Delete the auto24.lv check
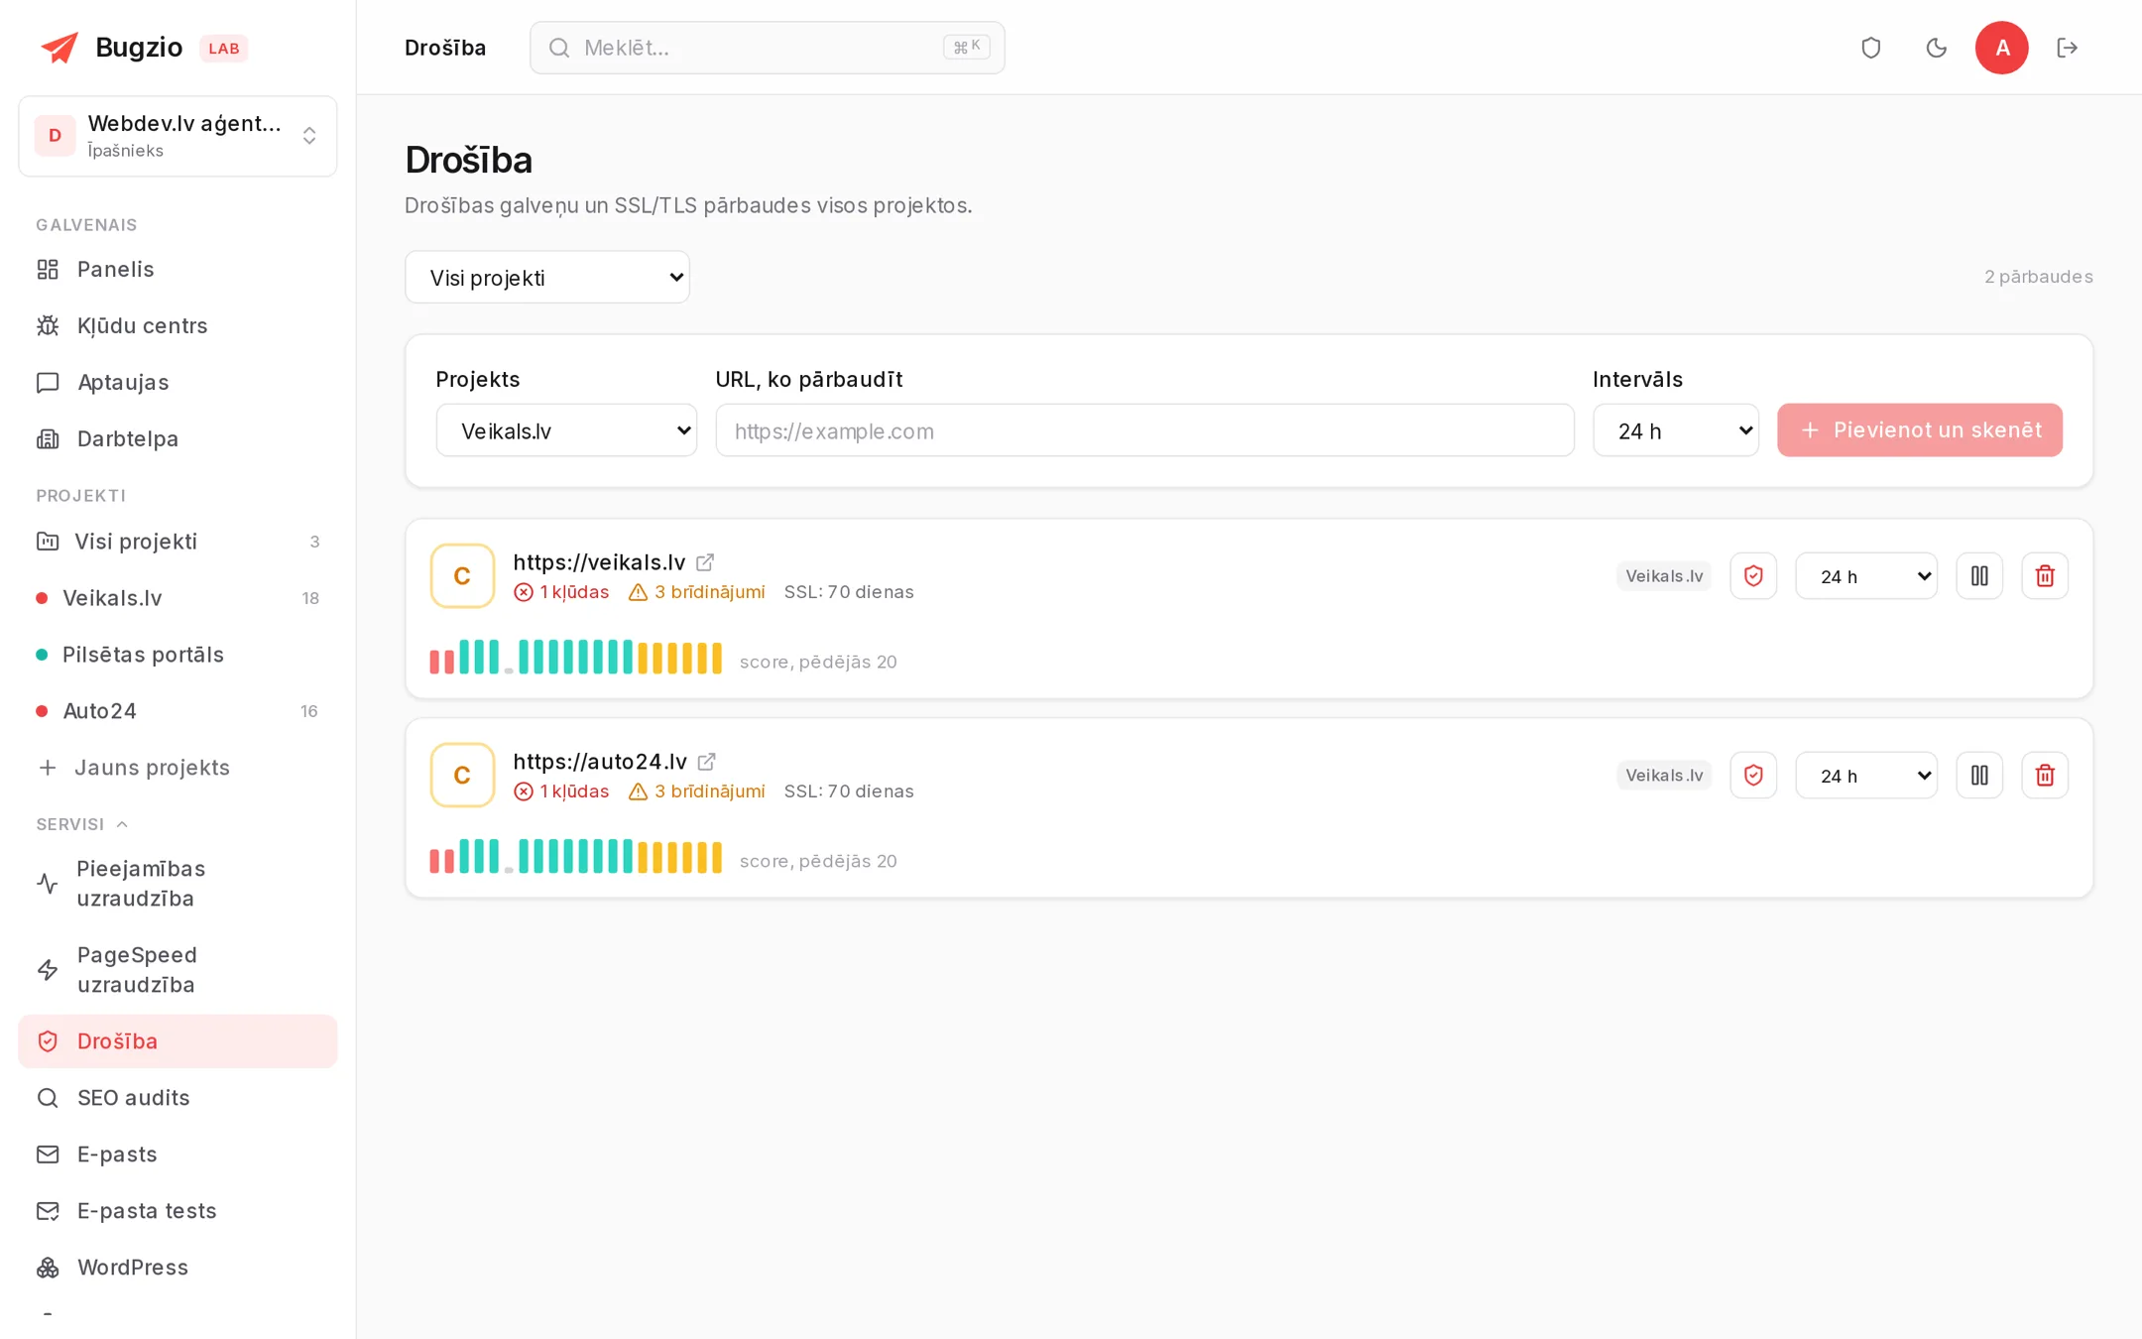 click(2045, 776)
